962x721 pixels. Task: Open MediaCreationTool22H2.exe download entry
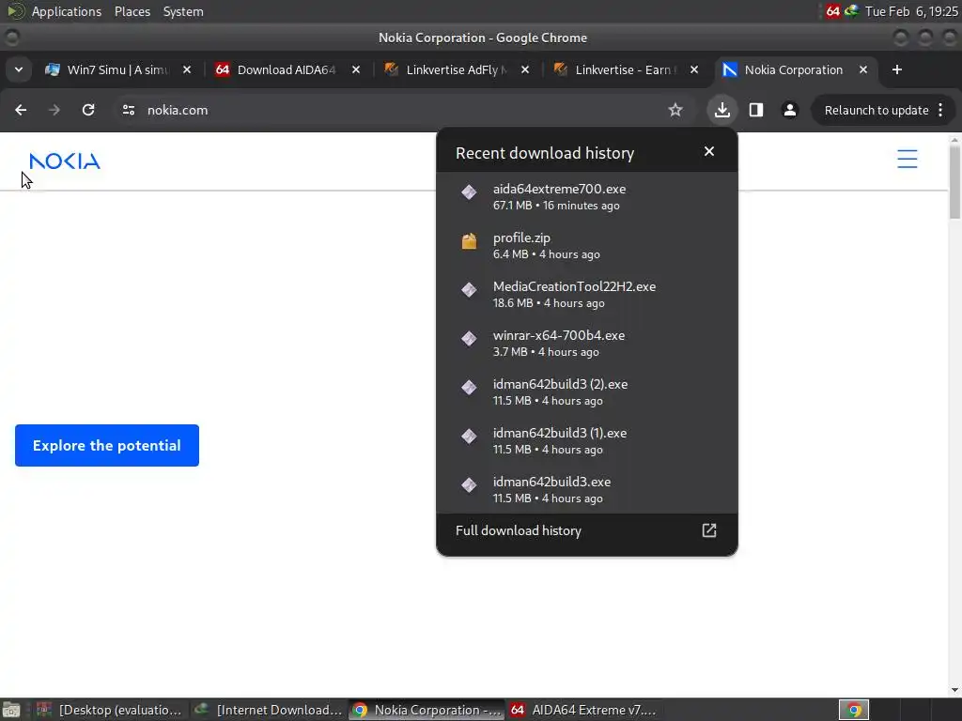coord(586,294)
